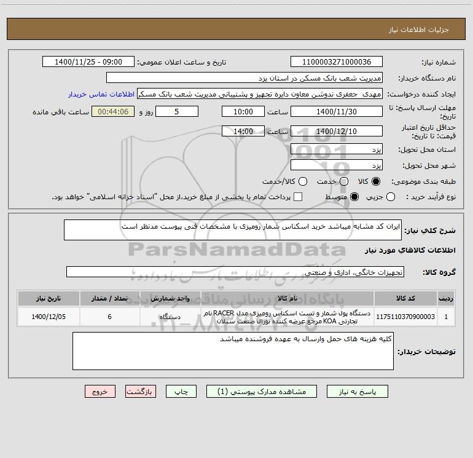Click the requester field مهدی جعفری ندوشن
473x458 pixels.
pos(260,93)
